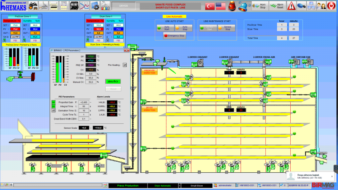Click the Line Automatic status label

(174, 16)
